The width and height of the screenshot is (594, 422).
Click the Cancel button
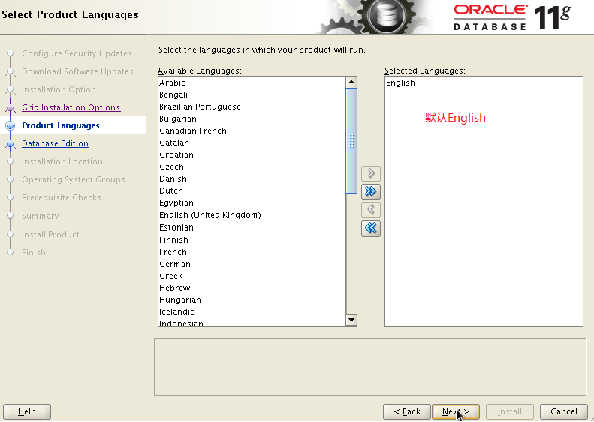click(564, 411)
